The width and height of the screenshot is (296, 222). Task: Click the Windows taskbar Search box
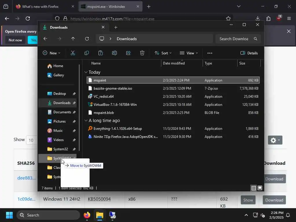(48, 215)
